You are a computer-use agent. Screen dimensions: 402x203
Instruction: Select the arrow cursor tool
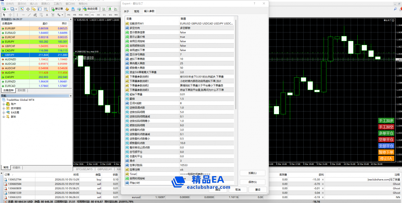coord(4,15)
